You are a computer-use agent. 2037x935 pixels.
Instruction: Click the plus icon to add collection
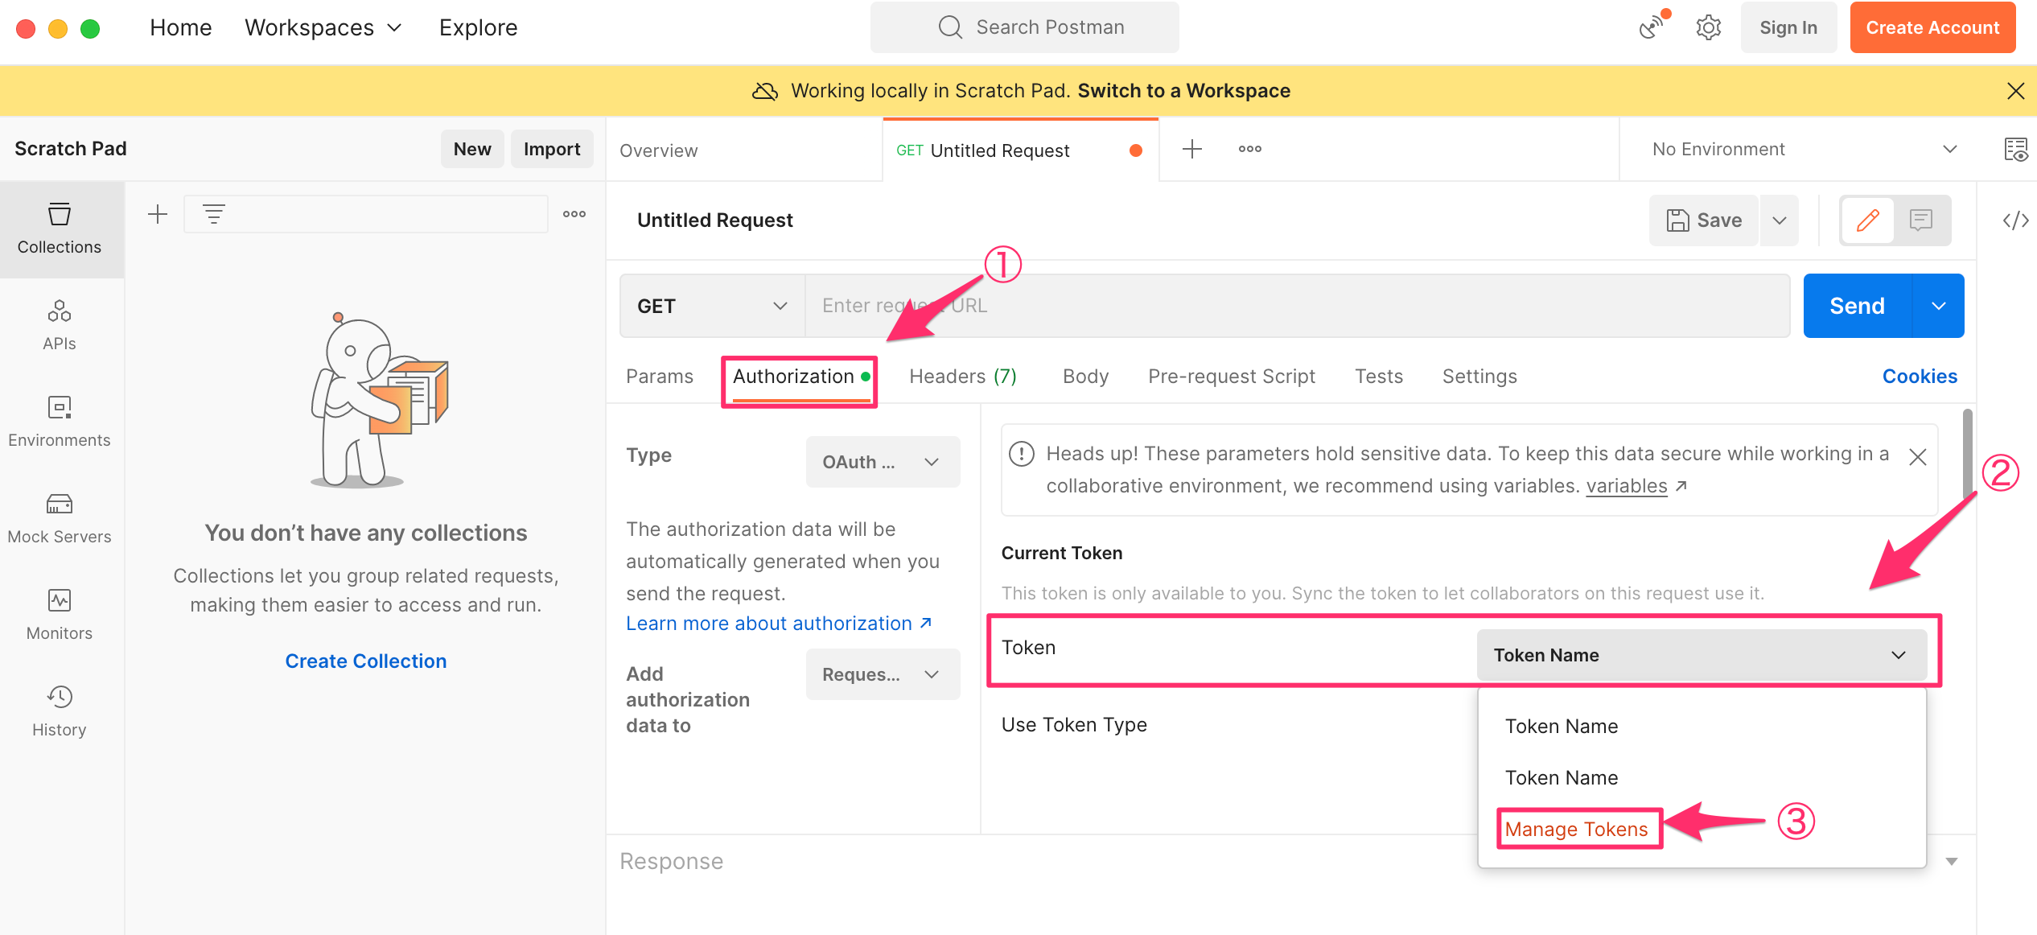[158, 214]
